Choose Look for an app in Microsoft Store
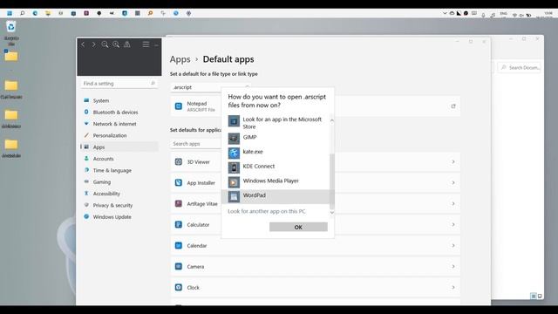Image resolution: width=558 pixels, height=314 pixels. tap(276, 122)
